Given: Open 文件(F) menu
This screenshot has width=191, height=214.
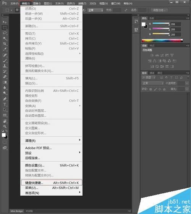Looking at the screenshot, I should [15, 3].
